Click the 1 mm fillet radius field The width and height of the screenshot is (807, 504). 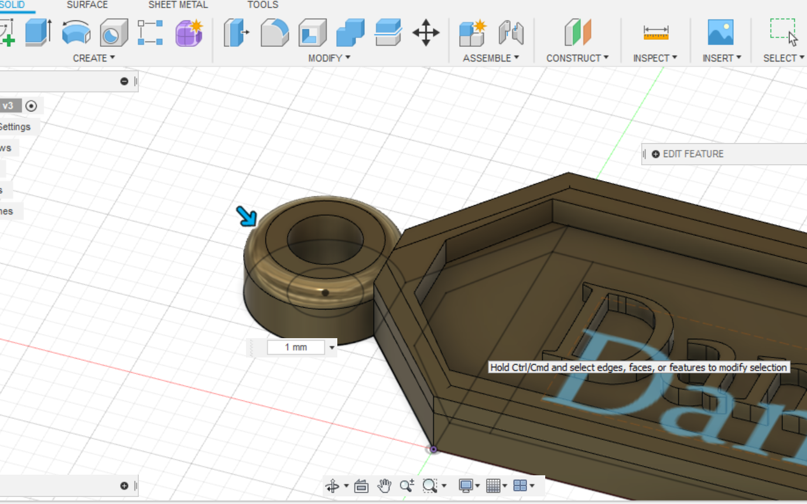(x=296, y=348)
